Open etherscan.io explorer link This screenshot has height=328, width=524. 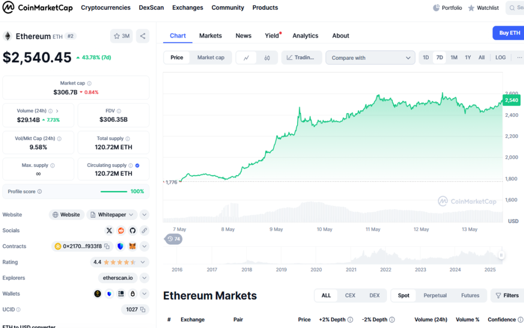(118, 278)
